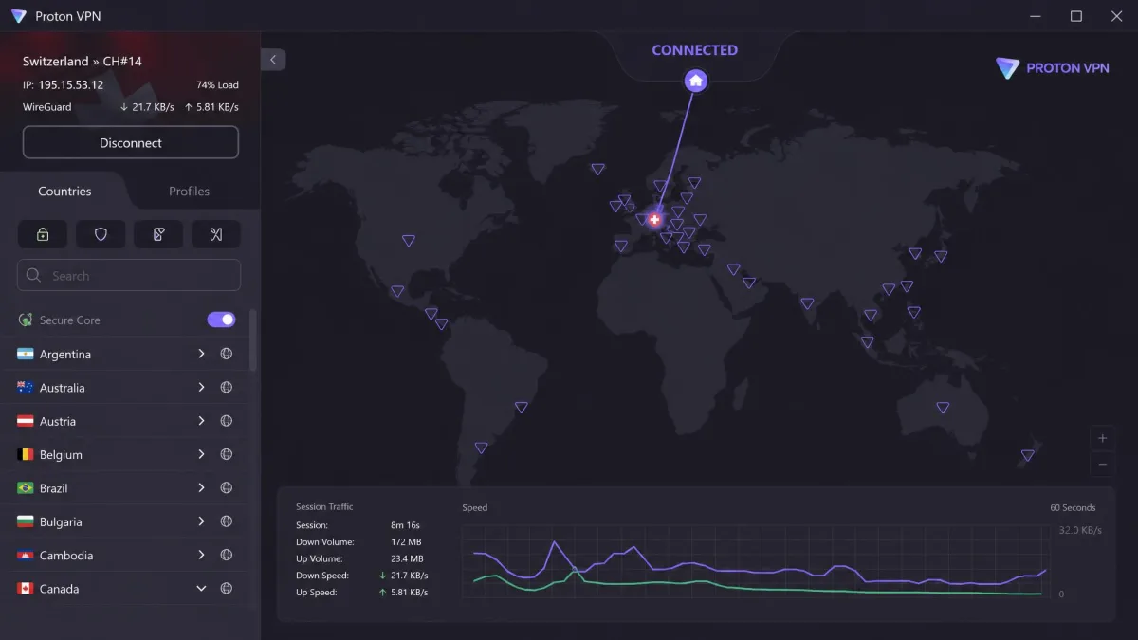Click the New Zealand map server marker

(1027, 456)
